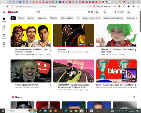141x113 pixels.
Task: Open the on-screen keyboard in search box
Action: [89, 12]
